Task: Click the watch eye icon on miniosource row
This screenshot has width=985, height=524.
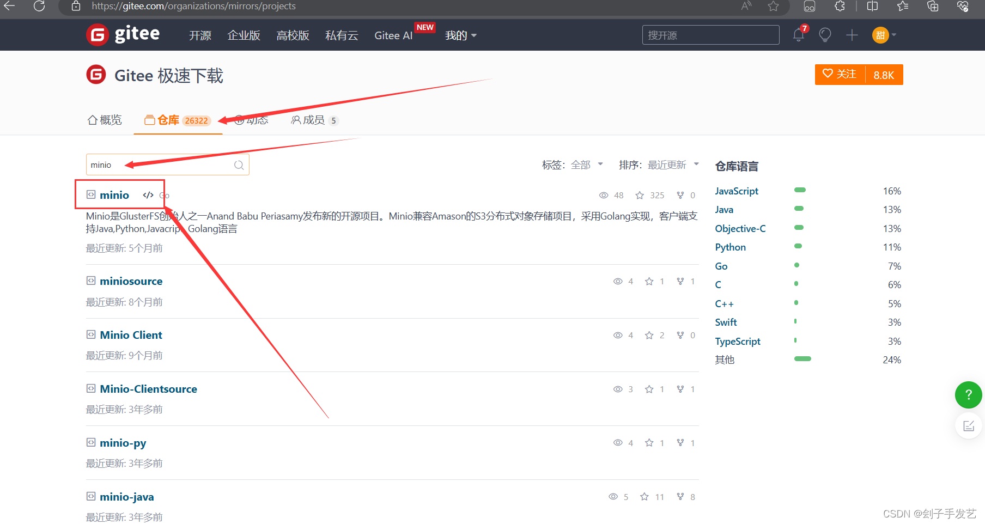Action: pyautogui.click(x=618, y=282)
